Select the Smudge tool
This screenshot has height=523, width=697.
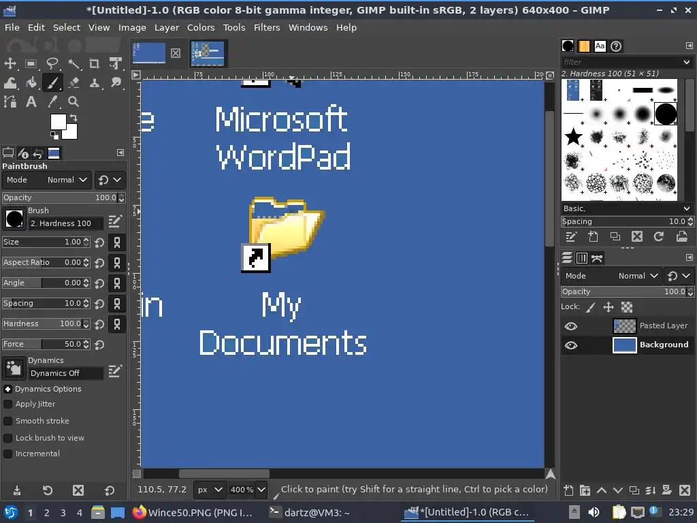point(116,82)
